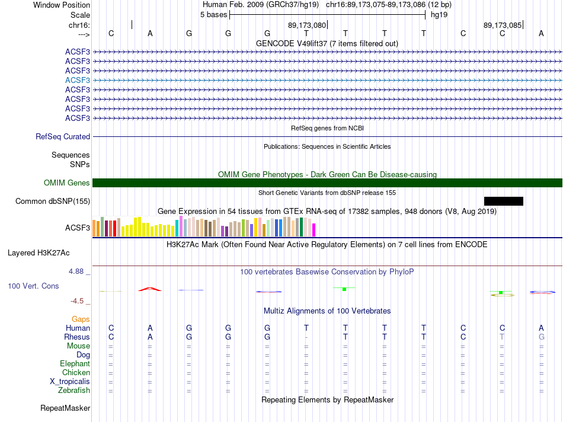Click the RefSeq Curated track label
This screenshot has width=563, height=422.
pos(63,136)
